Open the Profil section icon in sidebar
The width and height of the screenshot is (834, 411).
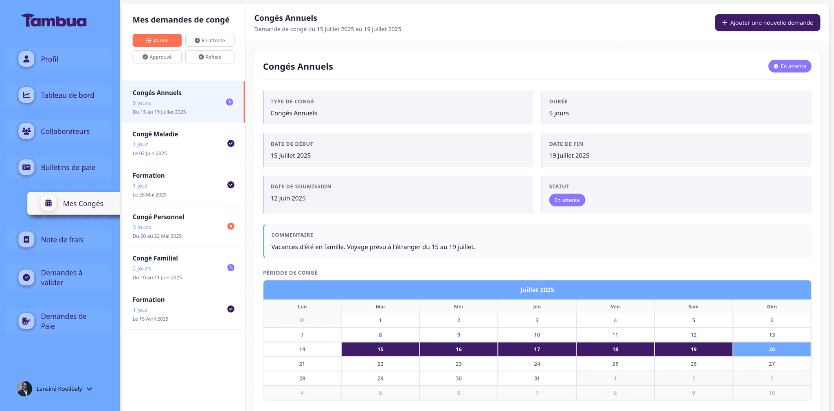pyautogui.click(x=26, y=59)
